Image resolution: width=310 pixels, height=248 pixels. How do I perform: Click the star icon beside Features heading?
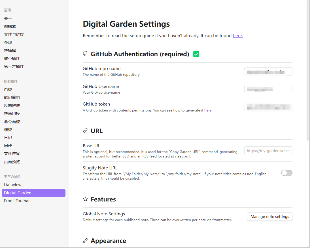click(85, 199)
